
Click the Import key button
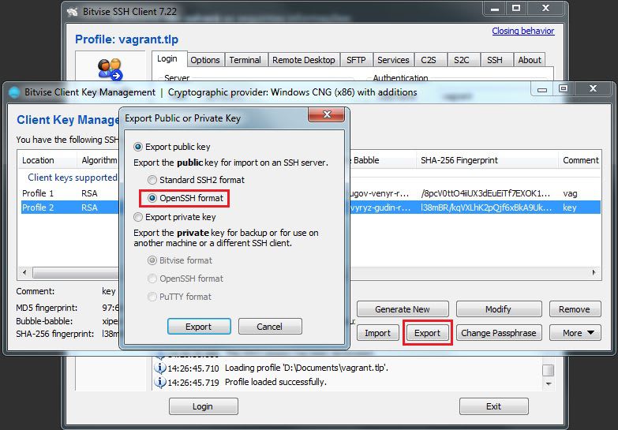click(377, 333)
